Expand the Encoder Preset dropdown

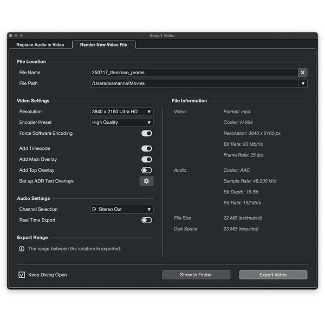pyautogui.click(x=121, y=122)
